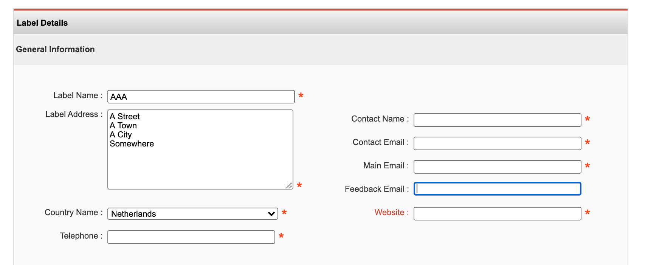Click the red asterisk beside Label Name

tap(301, 96)
